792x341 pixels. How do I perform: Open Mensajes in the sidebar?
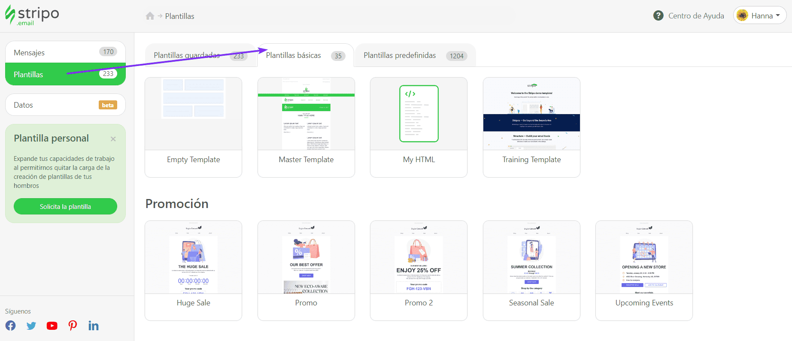[65, 52]
